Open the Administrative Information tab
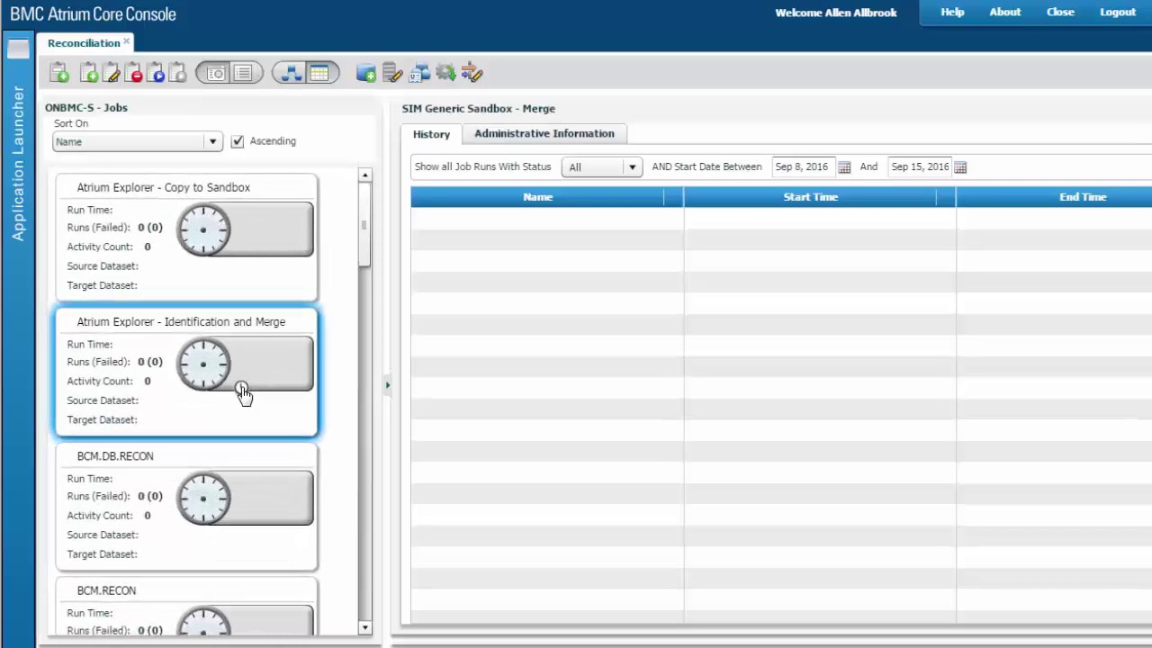This screenshot has height=648, width=1152. point(544,133)
